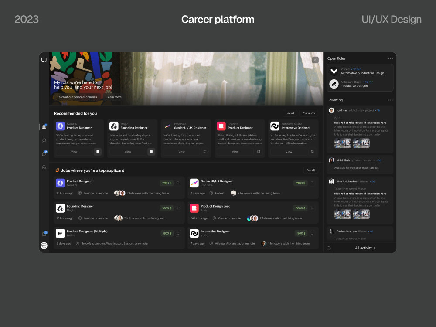Click See all for Recommended
Screen dimensions: 436x327
(x=290, y=113)
